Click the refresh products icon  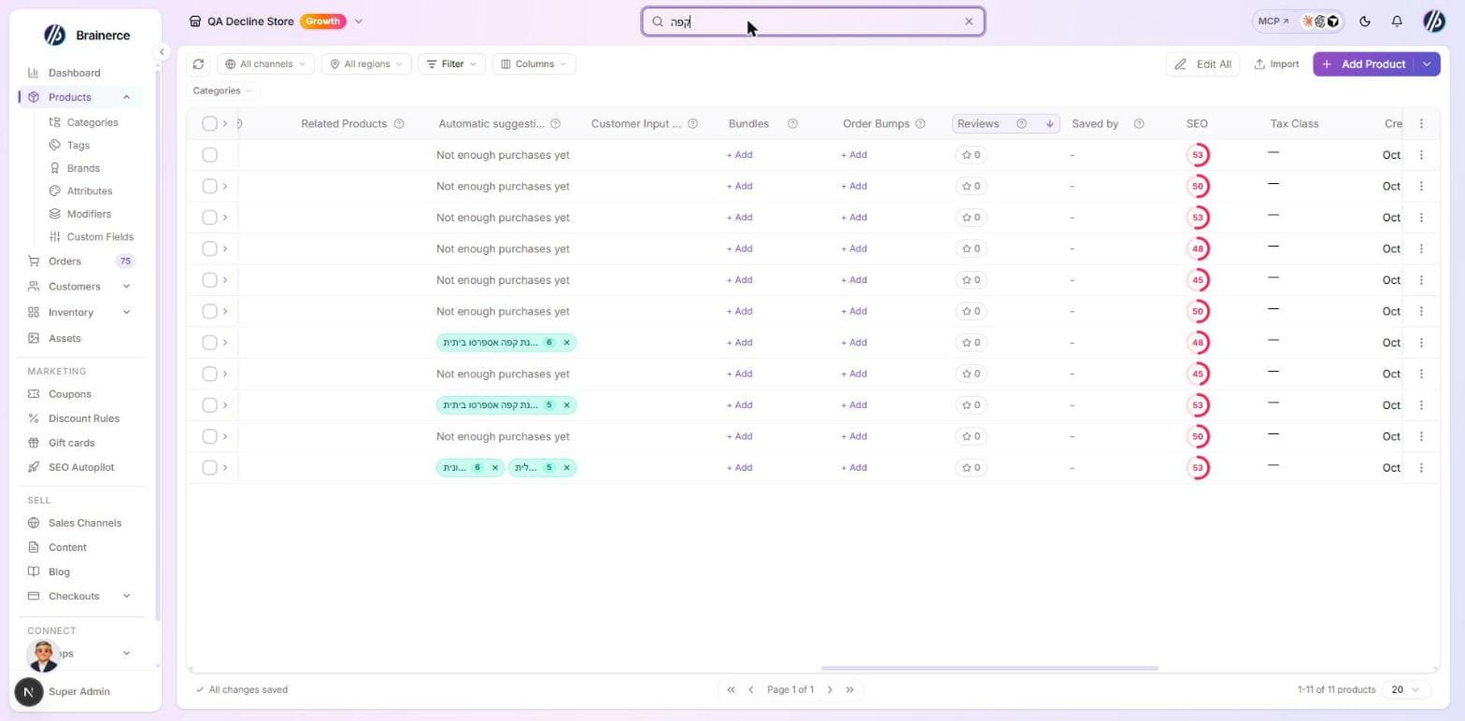[x=198, y=64]
